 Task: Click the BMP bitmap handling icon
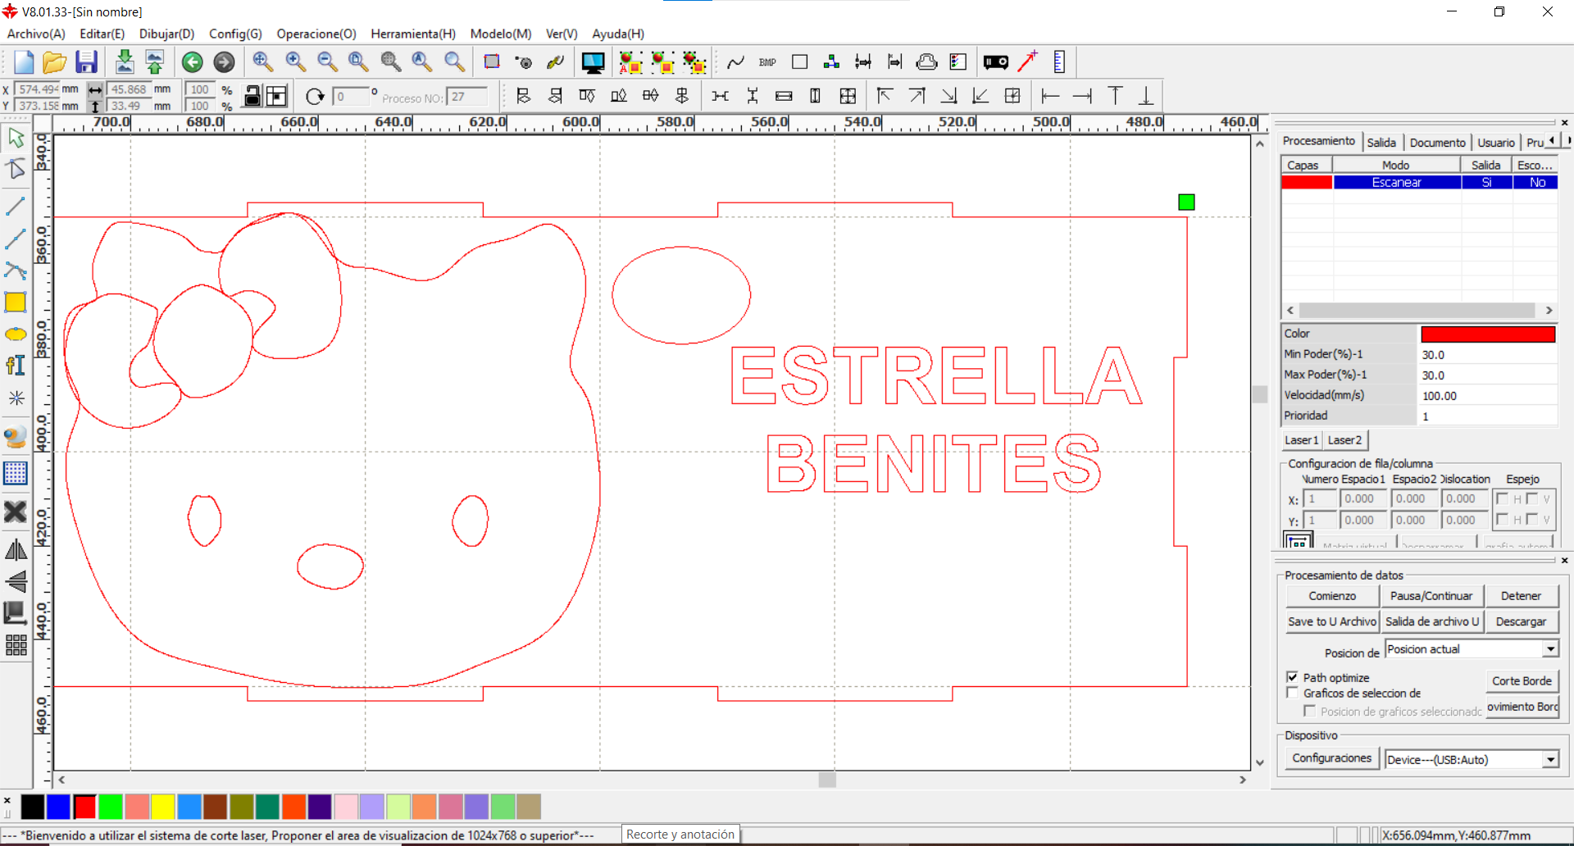click(767, 62)
